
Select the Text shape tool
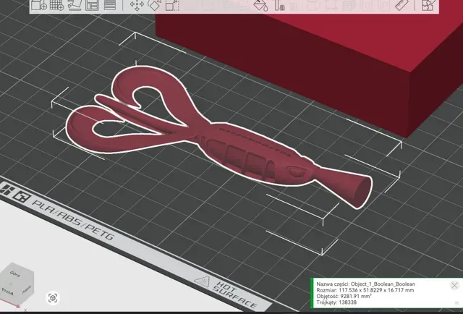(279, 5)
